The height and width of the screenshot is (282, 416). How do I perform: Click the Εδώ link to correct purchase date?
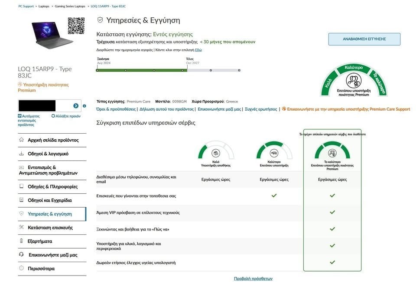(198, 50)
